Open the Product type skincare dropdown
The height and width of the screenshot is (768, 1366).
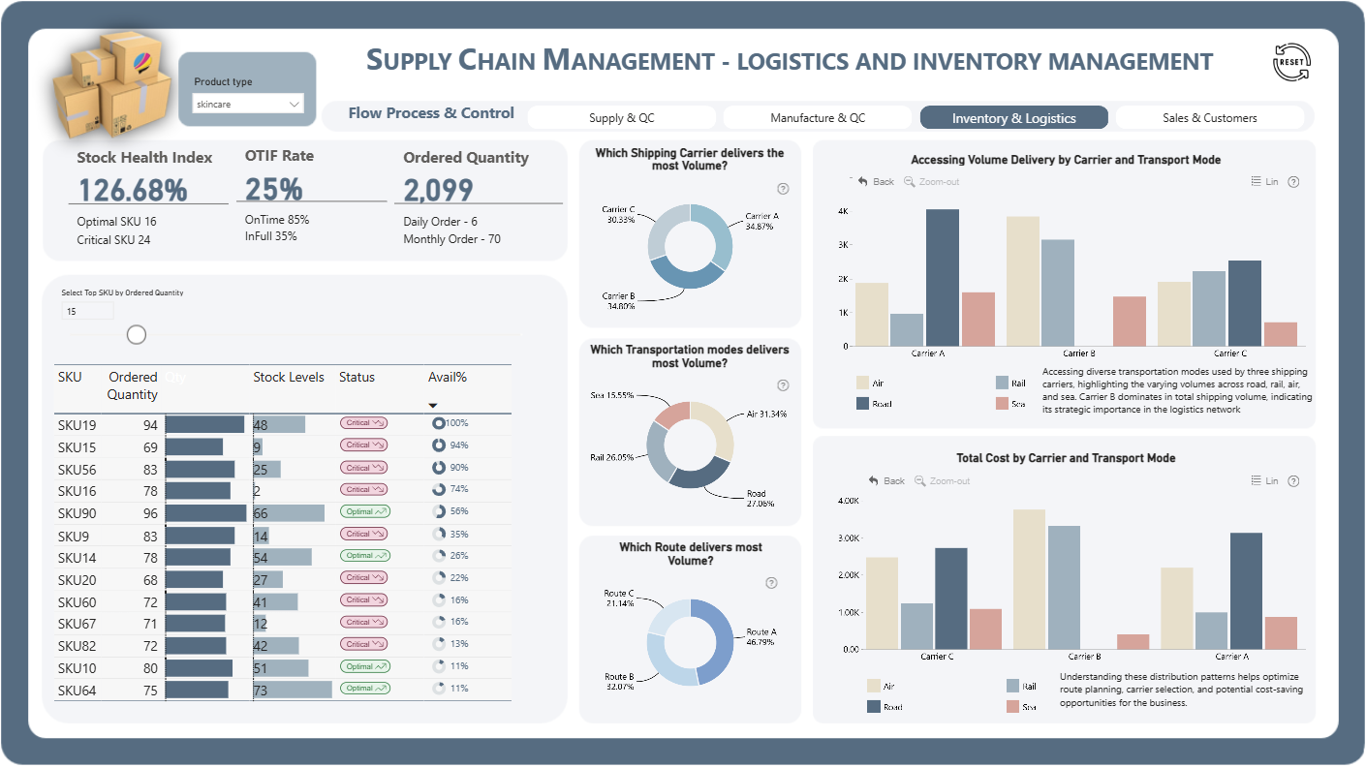point(248,104)
